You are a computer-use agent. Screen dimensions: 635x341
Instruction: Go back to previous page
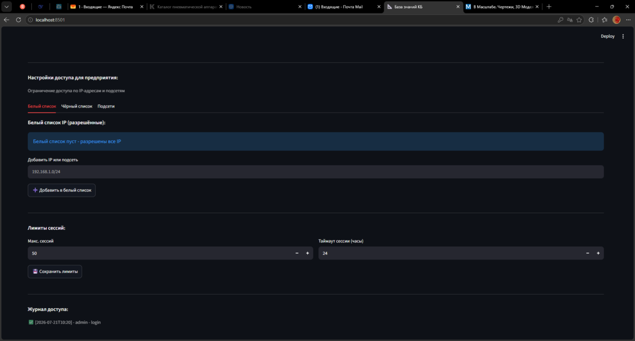pyautogui.click(x=6, y=20)
